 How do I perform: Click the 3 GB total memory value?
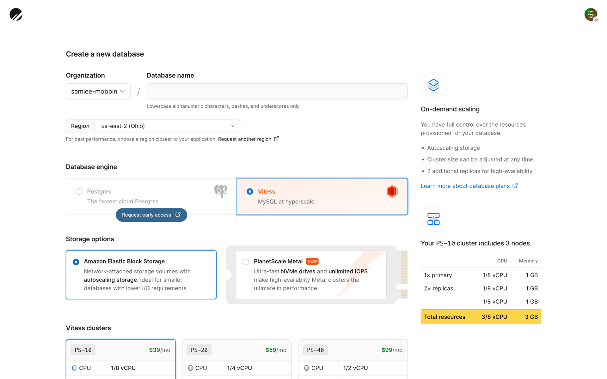(531, 317)
